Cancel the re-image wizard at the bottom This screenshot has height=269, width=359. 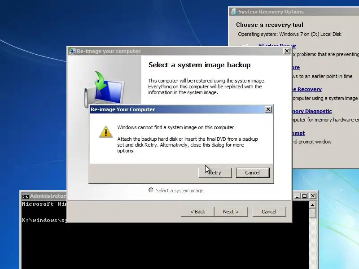pyautogui.click(x=269, y=212)
